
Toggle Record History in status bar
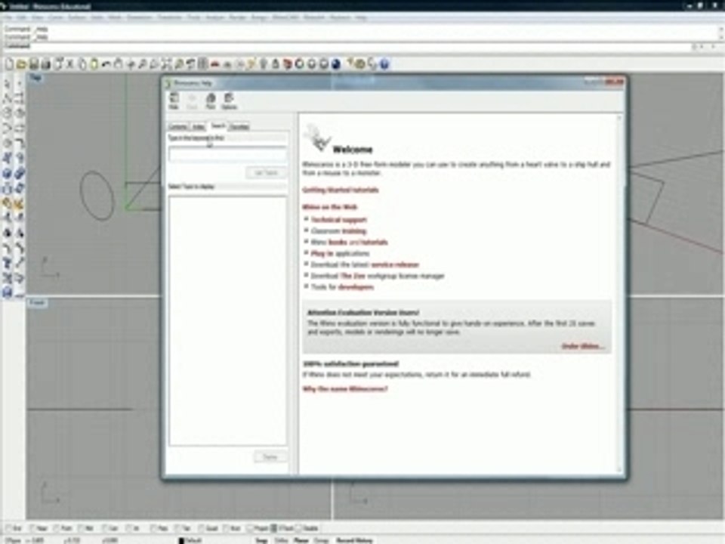click(353, 539)
